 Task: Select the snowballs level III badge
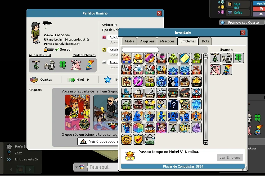138,70
